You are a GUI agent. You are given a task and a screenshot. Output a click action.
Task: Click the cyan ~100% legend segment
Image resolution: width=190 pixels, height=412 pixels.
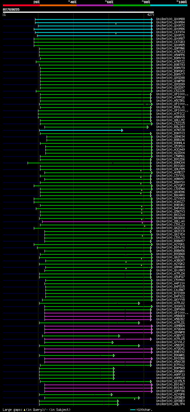pyautogui.click(x=169, y=5)
